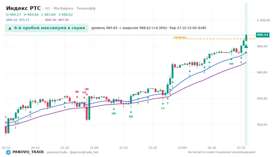Viewport: 279px width, 157px height.
Task: Click the 'H1 · МосБиржа · Тинькофф' subtitle
Action: 70,8
